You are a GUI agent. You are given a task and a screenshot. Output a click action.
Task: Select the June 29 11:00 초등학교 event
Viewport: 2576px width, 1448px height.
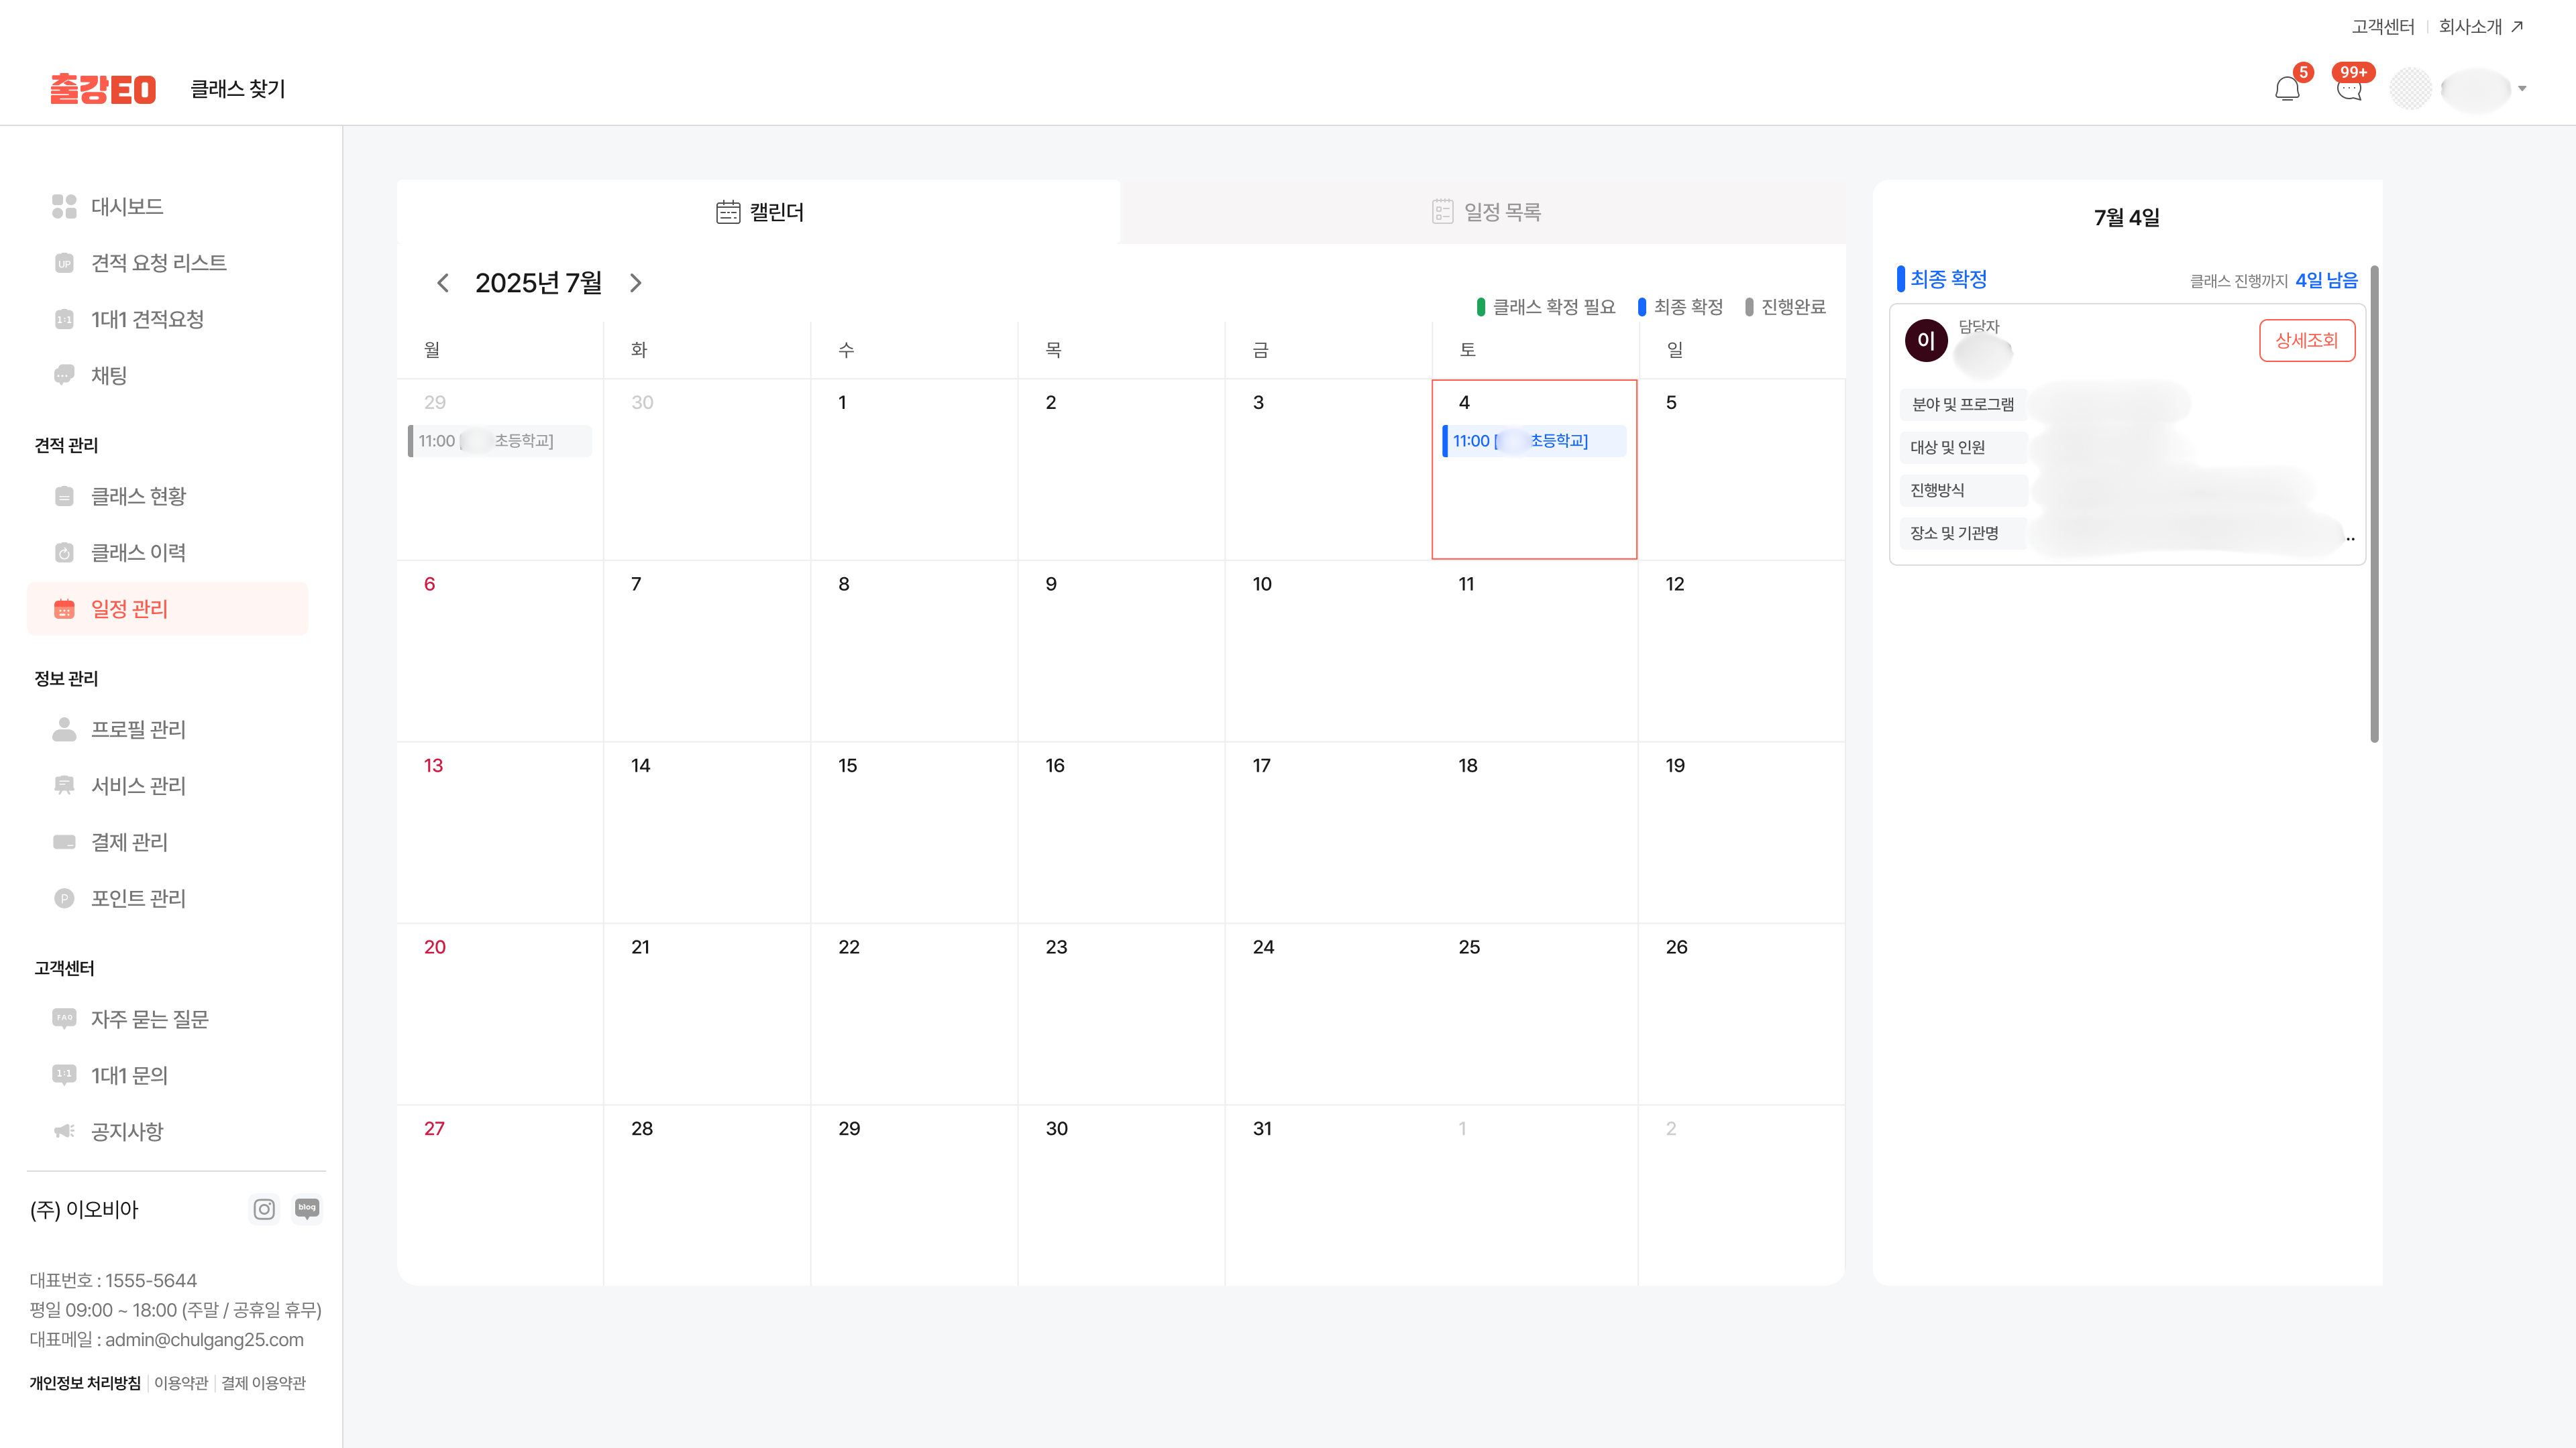tap(499, 440)
